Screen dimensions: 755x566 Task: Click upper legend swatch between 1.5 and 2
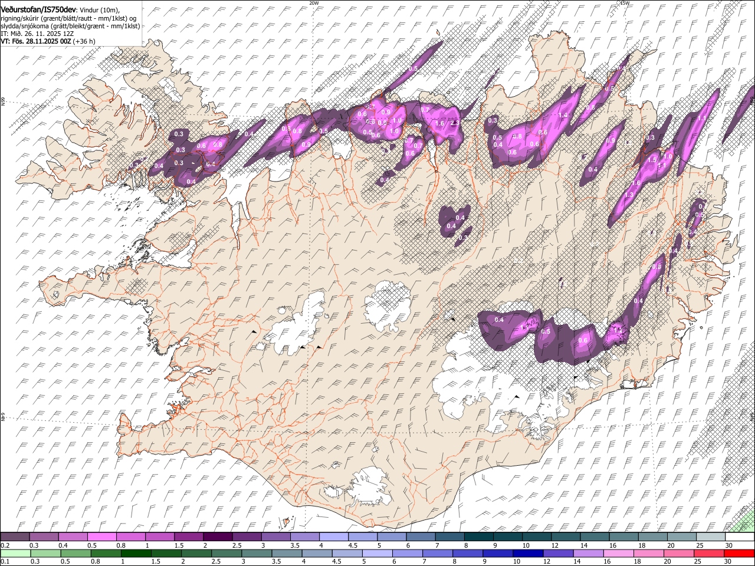189,537
